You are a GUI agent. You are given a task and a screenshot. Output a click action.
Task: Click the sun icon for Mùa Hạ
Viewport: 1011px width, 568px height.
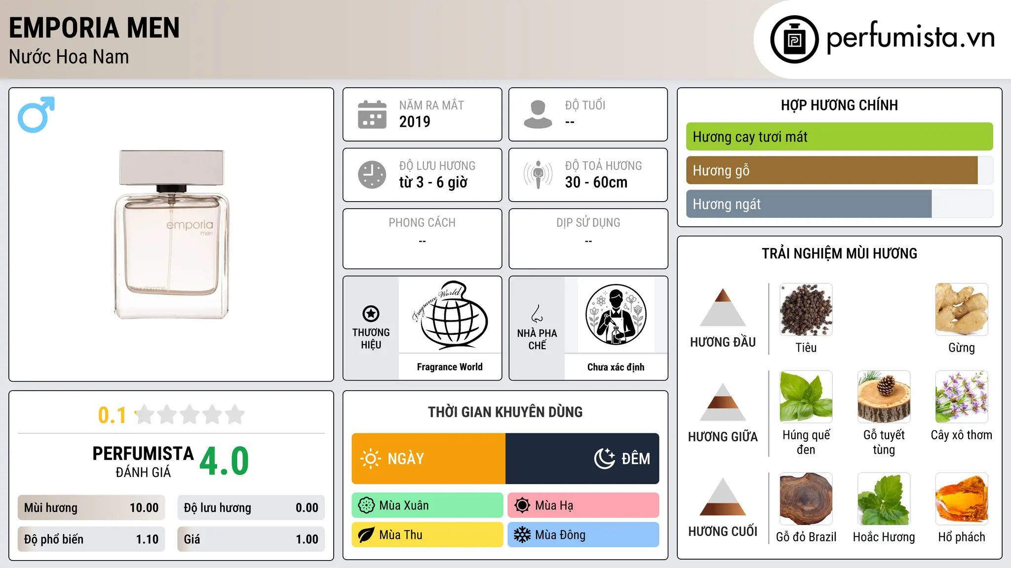(x=522, y=505)
